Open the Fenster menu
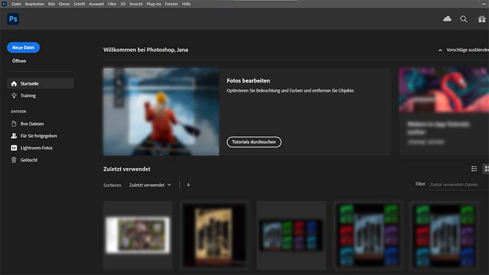Screen dimensions: 489x275 click(171, 4)
